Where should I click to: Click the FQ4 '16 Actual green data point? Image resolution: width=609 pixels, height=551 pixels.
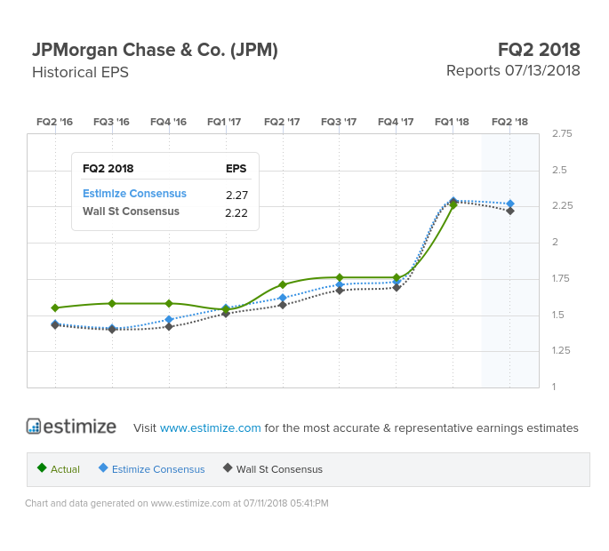pos(169,303)
